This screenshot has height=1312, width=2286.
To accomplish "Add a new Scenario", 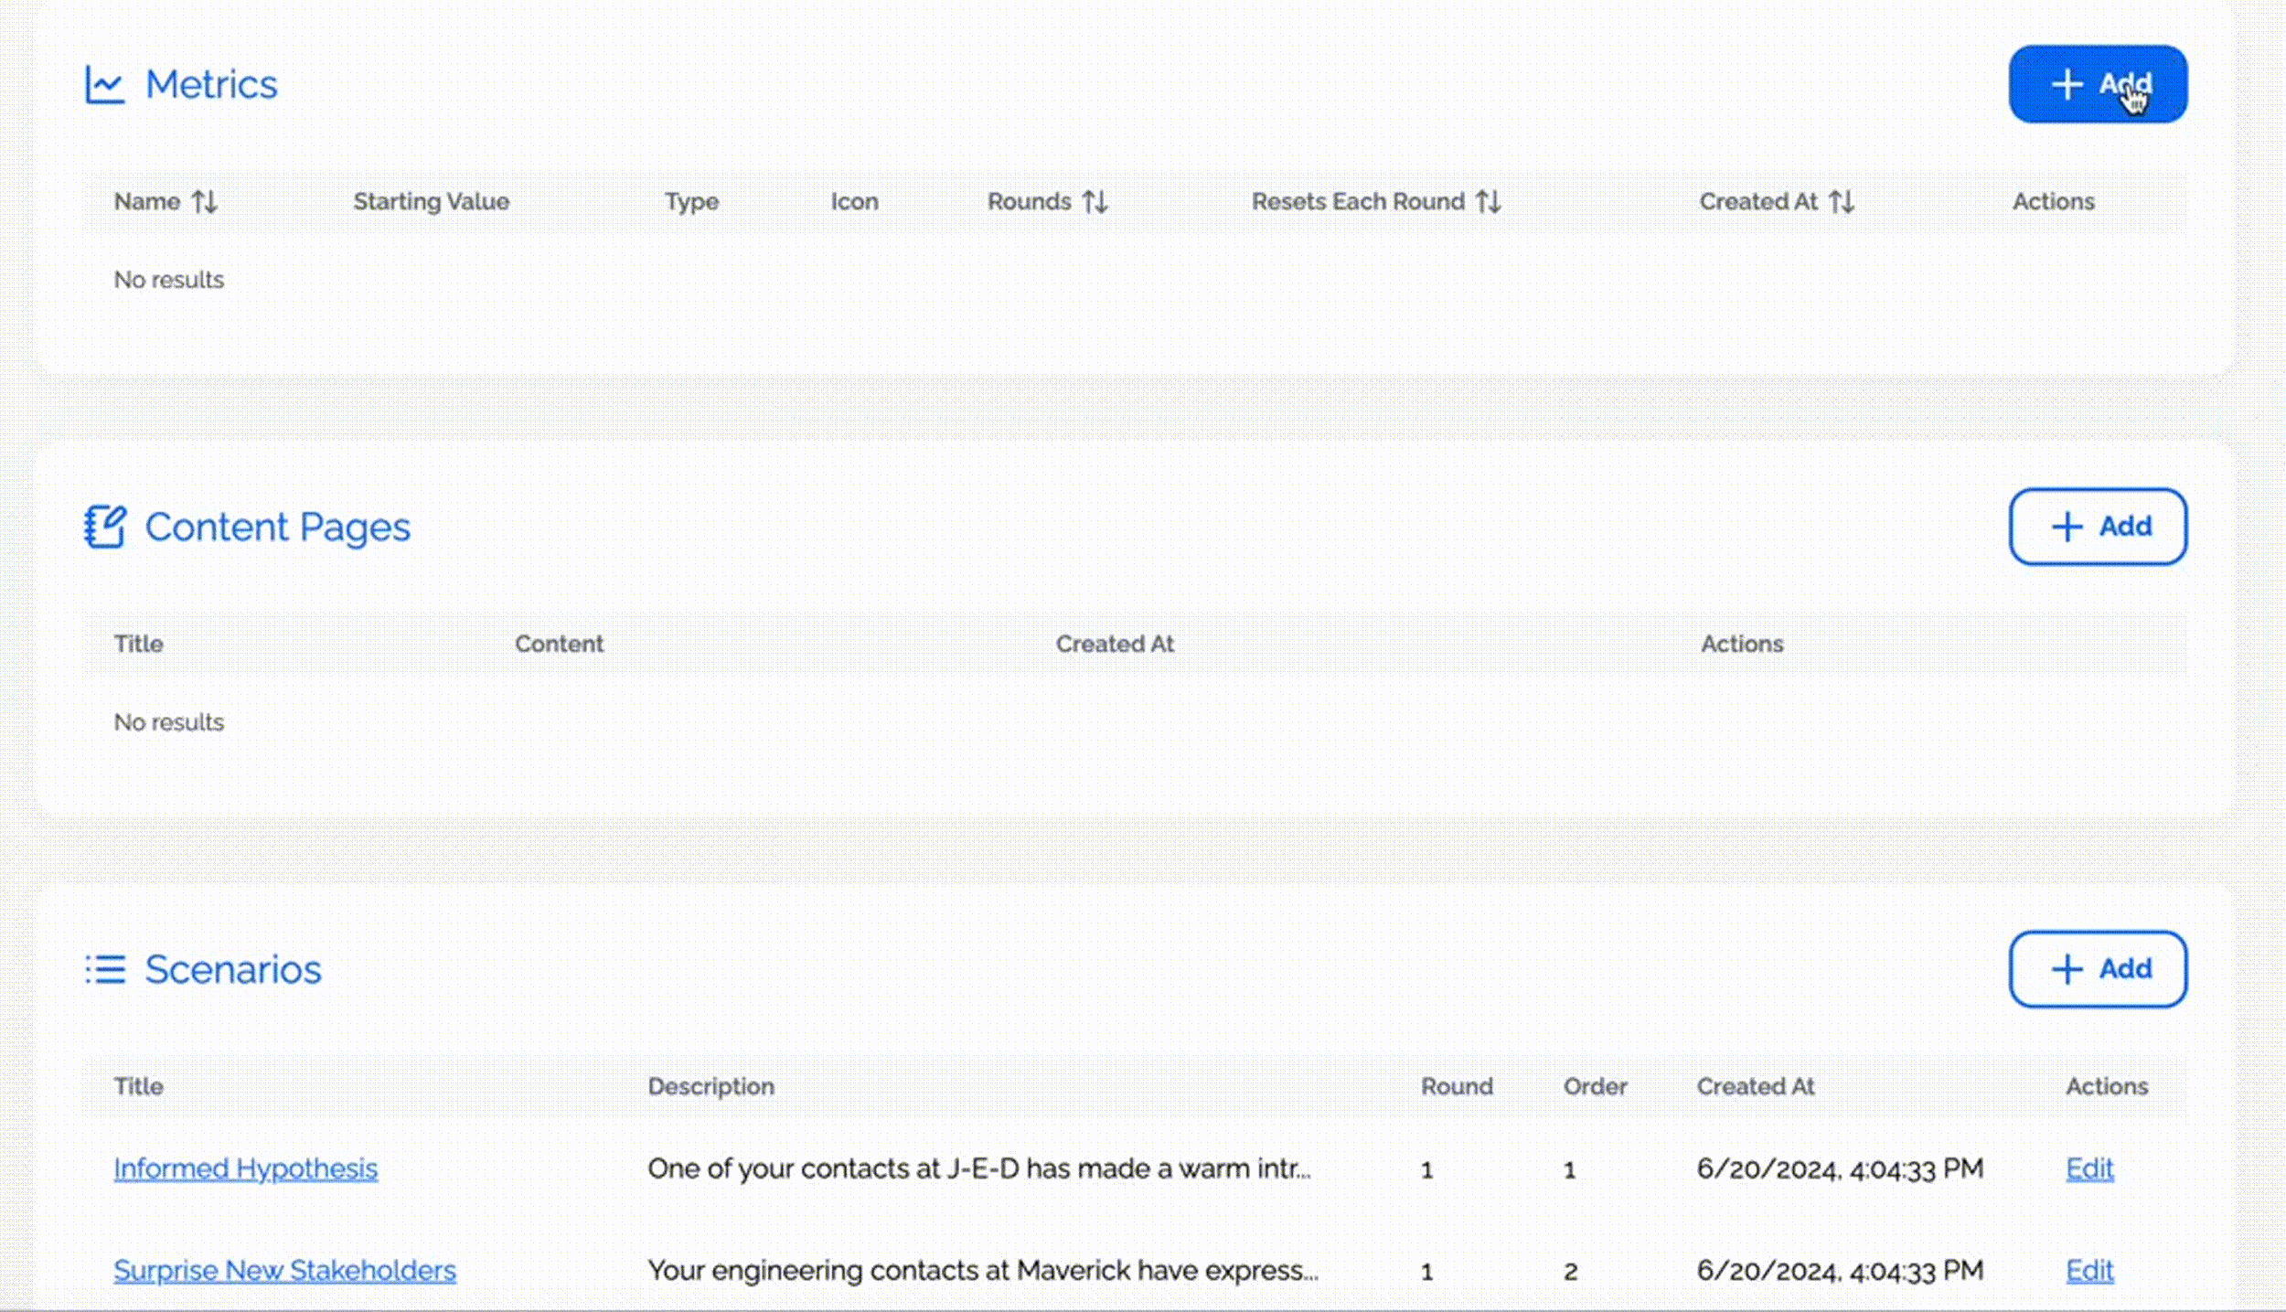I will point(2097,969).
